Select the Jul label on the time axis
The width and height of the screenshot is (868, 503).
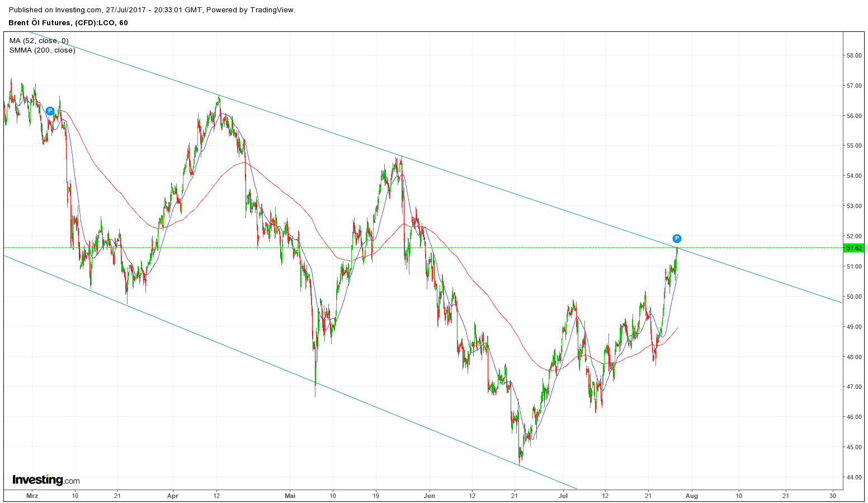[x=564, y=495]
